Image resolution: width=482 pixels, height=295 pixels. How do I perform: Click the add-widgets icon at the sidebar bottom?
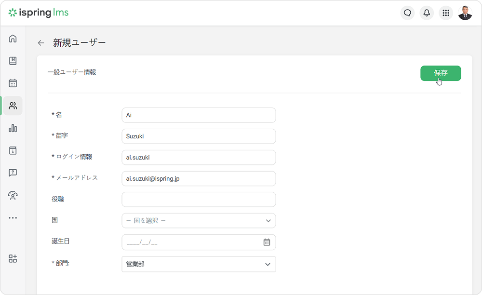13,259
